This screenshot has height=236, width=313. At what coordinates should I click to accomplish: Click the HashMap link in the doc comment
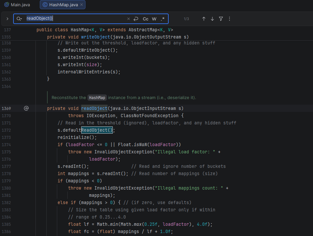[x=97, y=98]
